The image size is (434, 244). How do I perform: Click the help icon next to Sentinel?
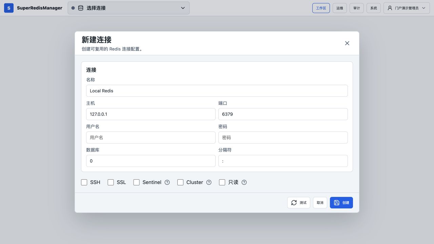coord(167,182)
